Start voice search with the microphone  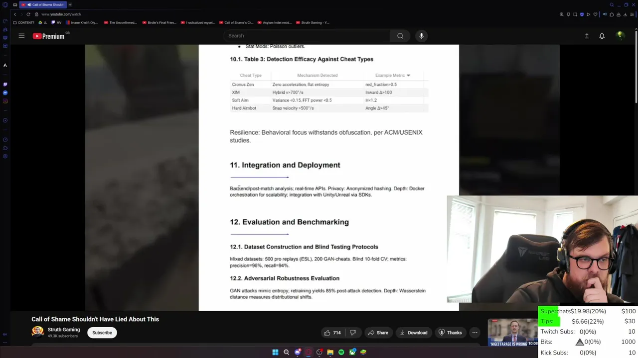421,36
